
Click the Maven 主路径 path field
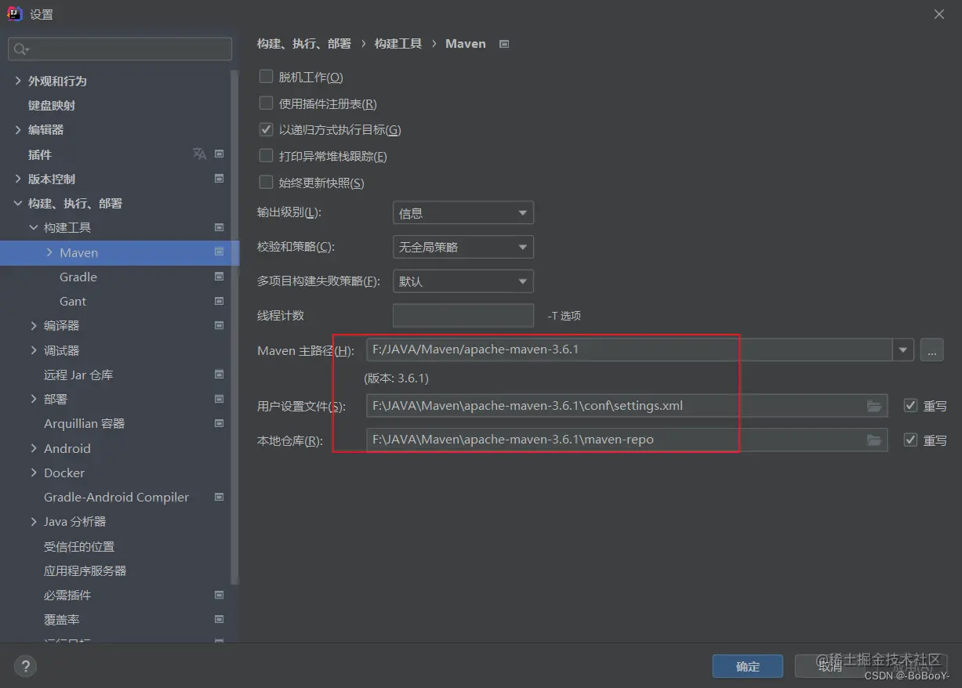pyautogui.click(x=629, y=349)
